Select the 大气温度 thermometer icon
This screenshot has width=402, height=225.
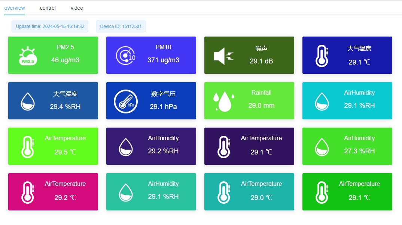[x=321, y=54]
